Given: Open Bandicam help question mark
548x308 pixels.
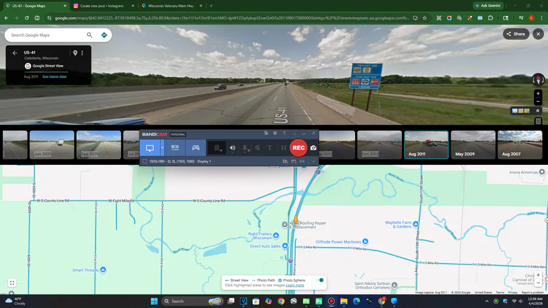Looking at the screenshot, I should click(x=284, y=133).
